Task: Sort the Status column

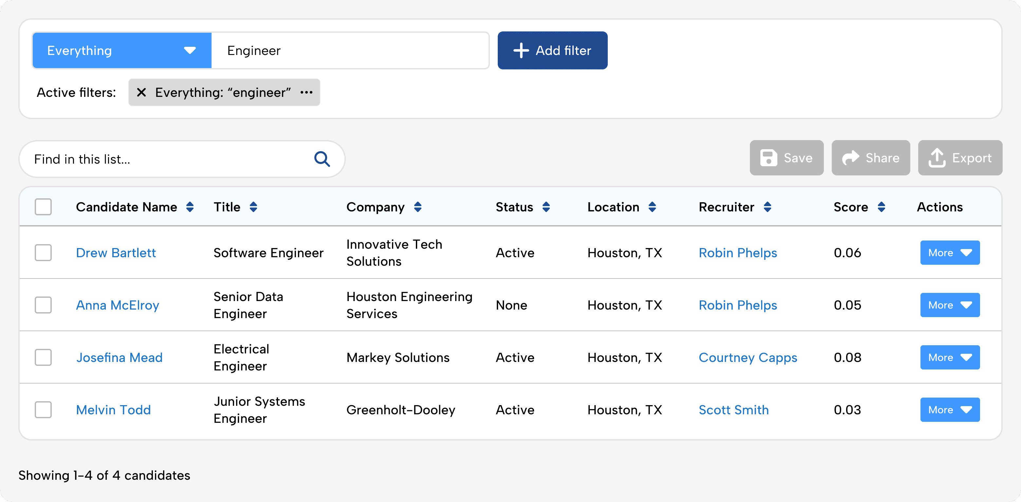Action: click(546, 207)
